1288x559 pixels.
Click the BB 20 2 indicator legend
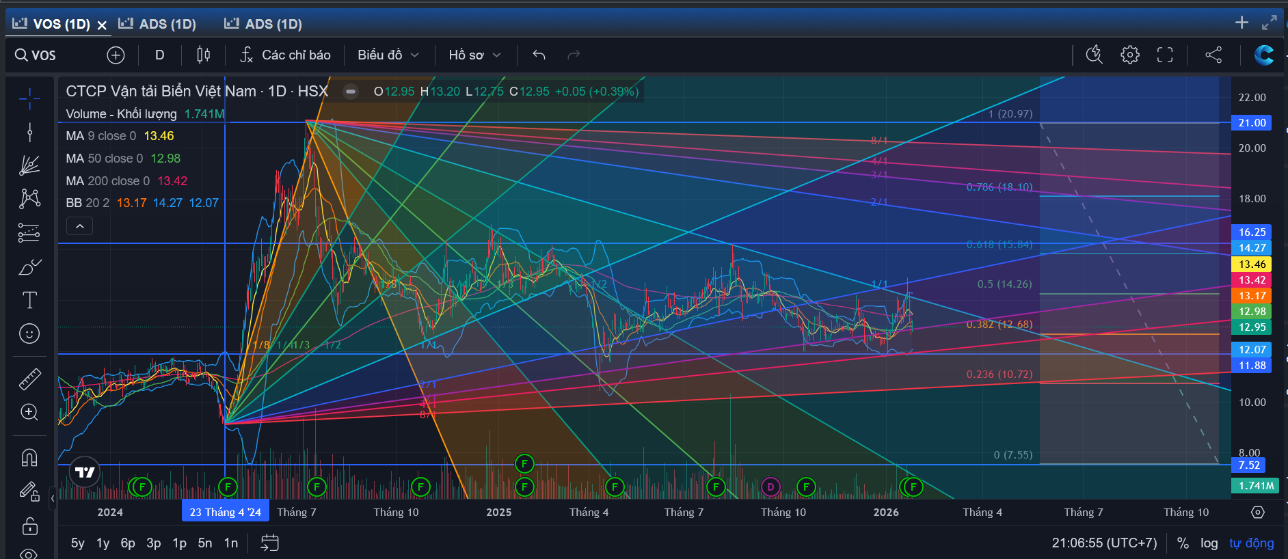pyautogui.click(x=142, y=203)
